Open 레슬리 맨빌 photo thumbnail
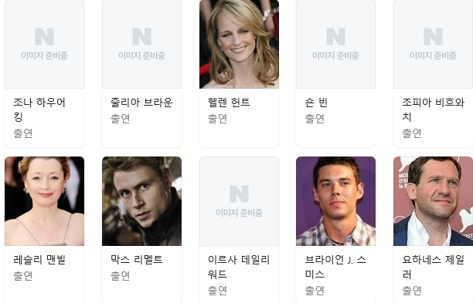 pos(44,201)
